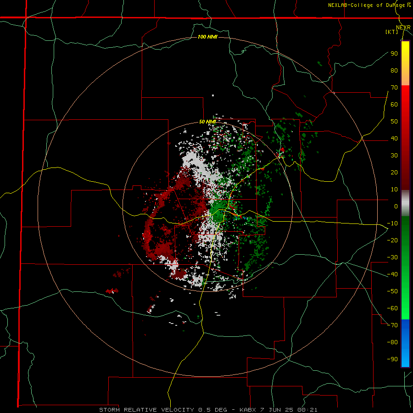Click the -60 value on the velocity scale

point(392,308)
